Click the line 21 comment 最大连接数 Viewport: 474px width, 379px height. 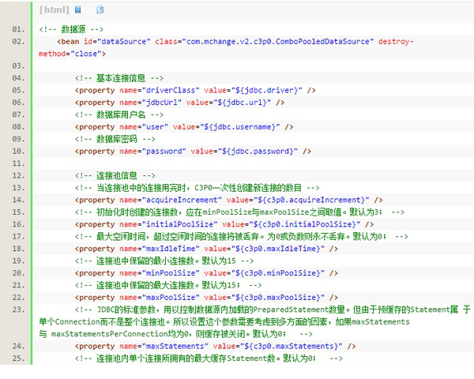168,285
